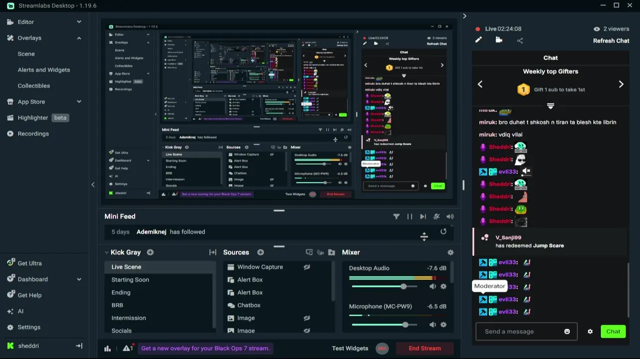
Task: Toggle the crossed-out alerts icon in Mini Feed
Action: pyautogui.click(x=436, y=216)
